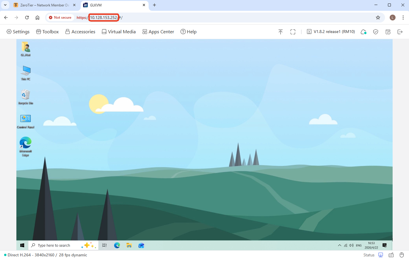Click the Help menu item
Screen dimensions: 409x259
click(188, 32)
